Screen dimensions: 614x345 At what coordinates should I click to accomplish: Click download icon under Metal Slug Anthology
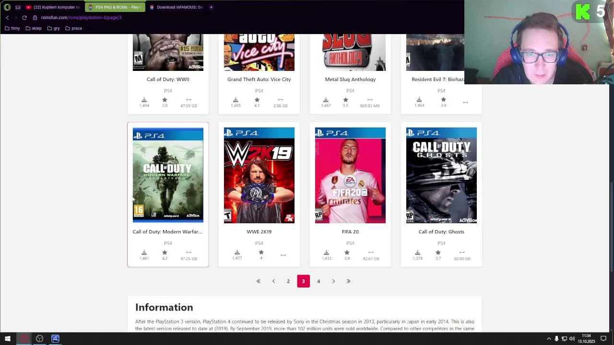point(326,100)
